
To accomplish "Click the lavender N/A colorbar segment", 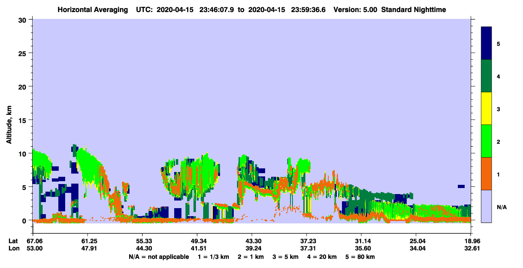I will [486, 206].
